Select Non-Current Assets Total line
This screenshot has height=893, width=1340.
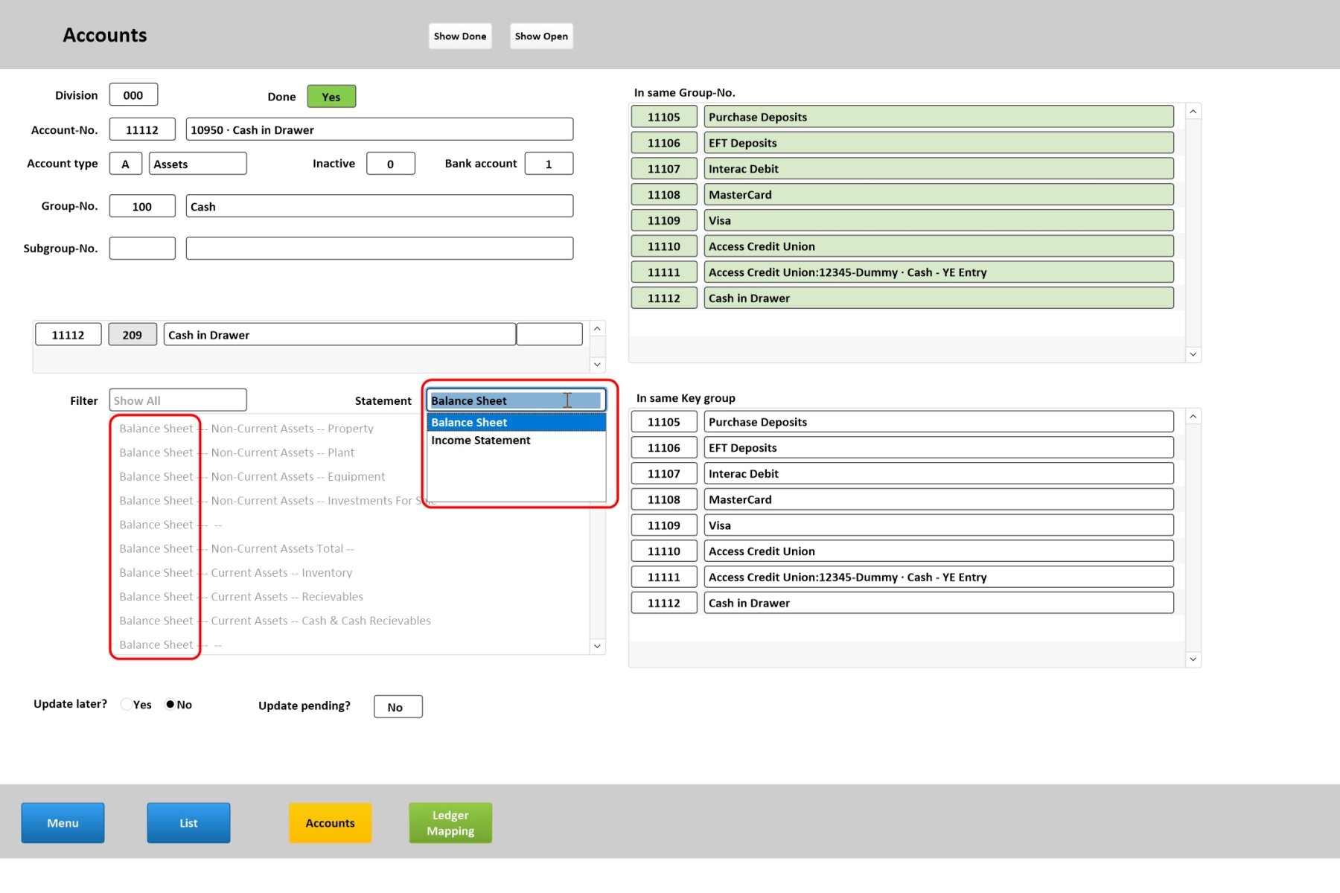coord(237,548)
